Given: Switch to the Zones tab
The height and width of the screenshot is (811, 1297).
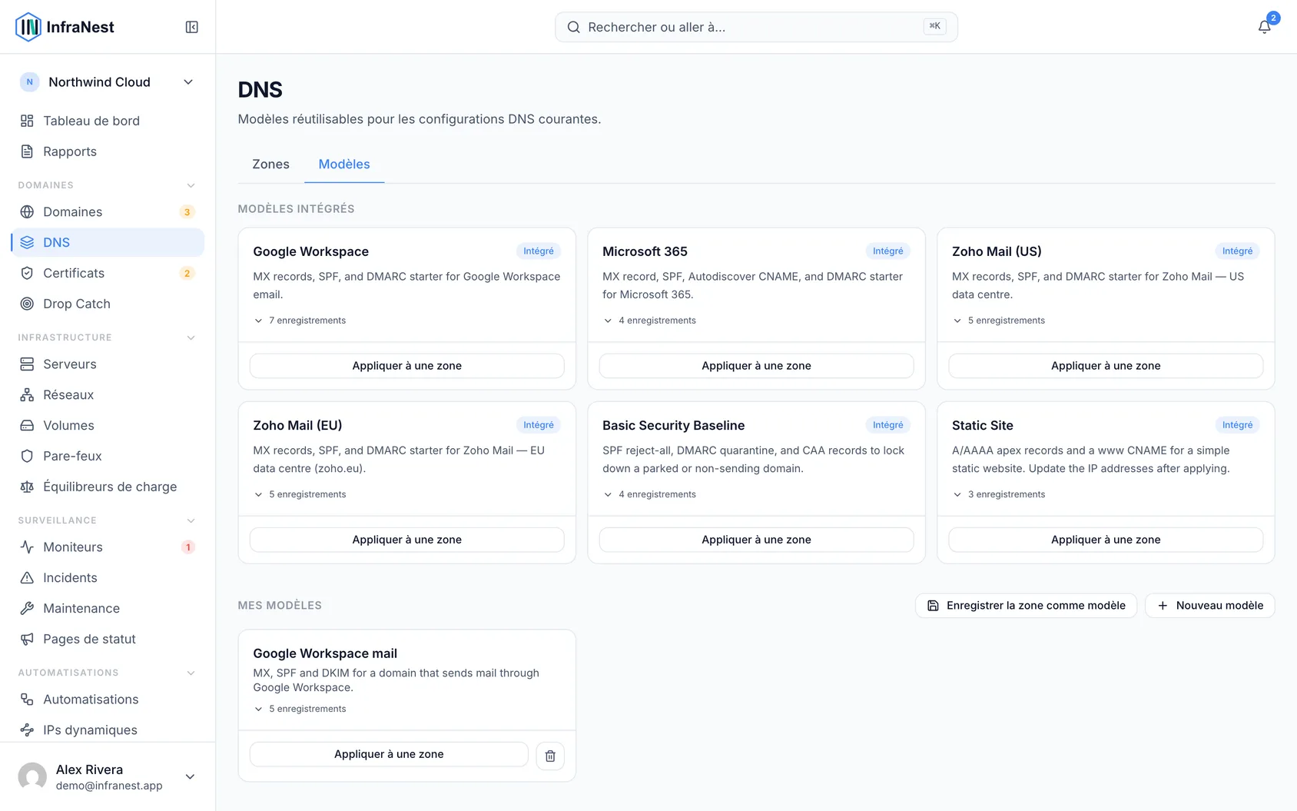Looking at the screenshot, I should pos(270,165).
